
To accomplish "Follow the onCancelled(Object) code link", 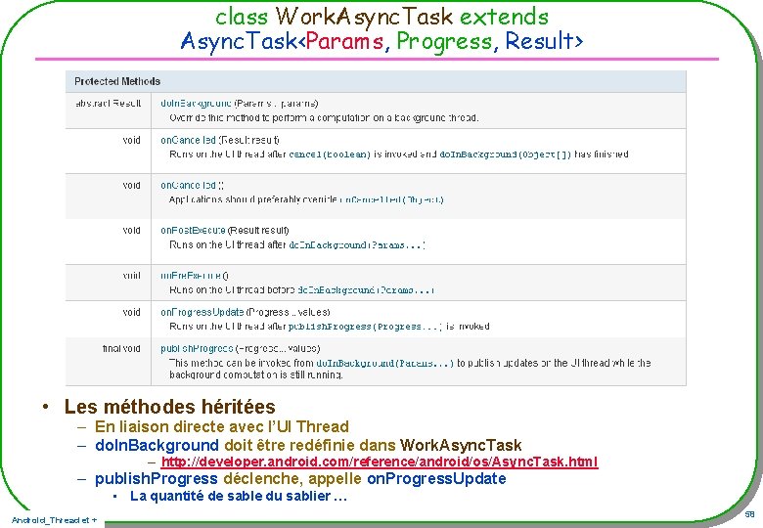I will [x=391, y=199].
